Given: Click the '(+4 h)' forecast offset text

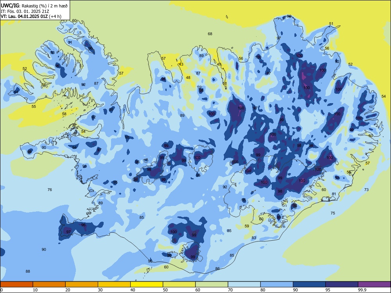Looking at the screenshot, I should click(x=55, y=16).
